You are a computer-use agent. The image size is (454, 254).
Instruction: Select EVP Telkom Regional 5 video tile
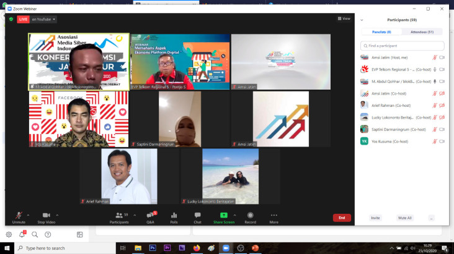coord(180,61)
